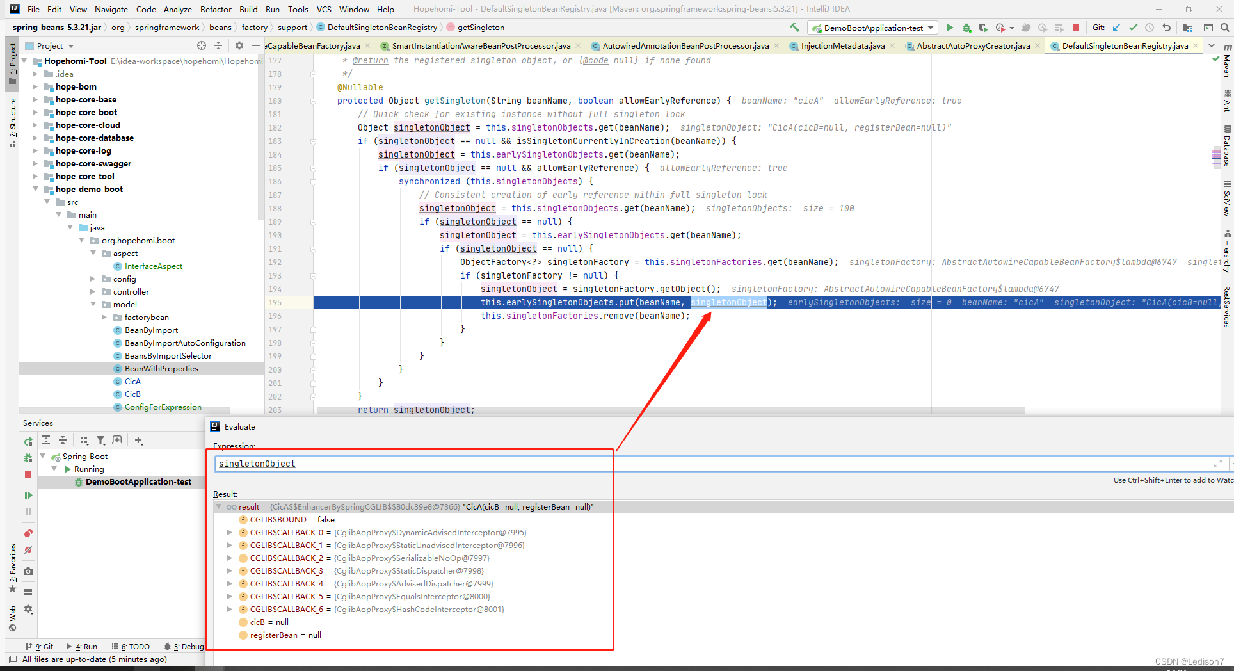Open 4: Run tool window

tap(81, 647)
